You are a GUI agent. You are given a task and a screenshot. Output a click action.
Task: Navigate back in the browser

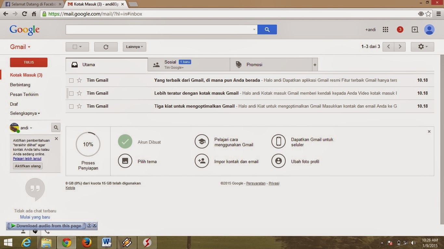click(x=6, y=14)
